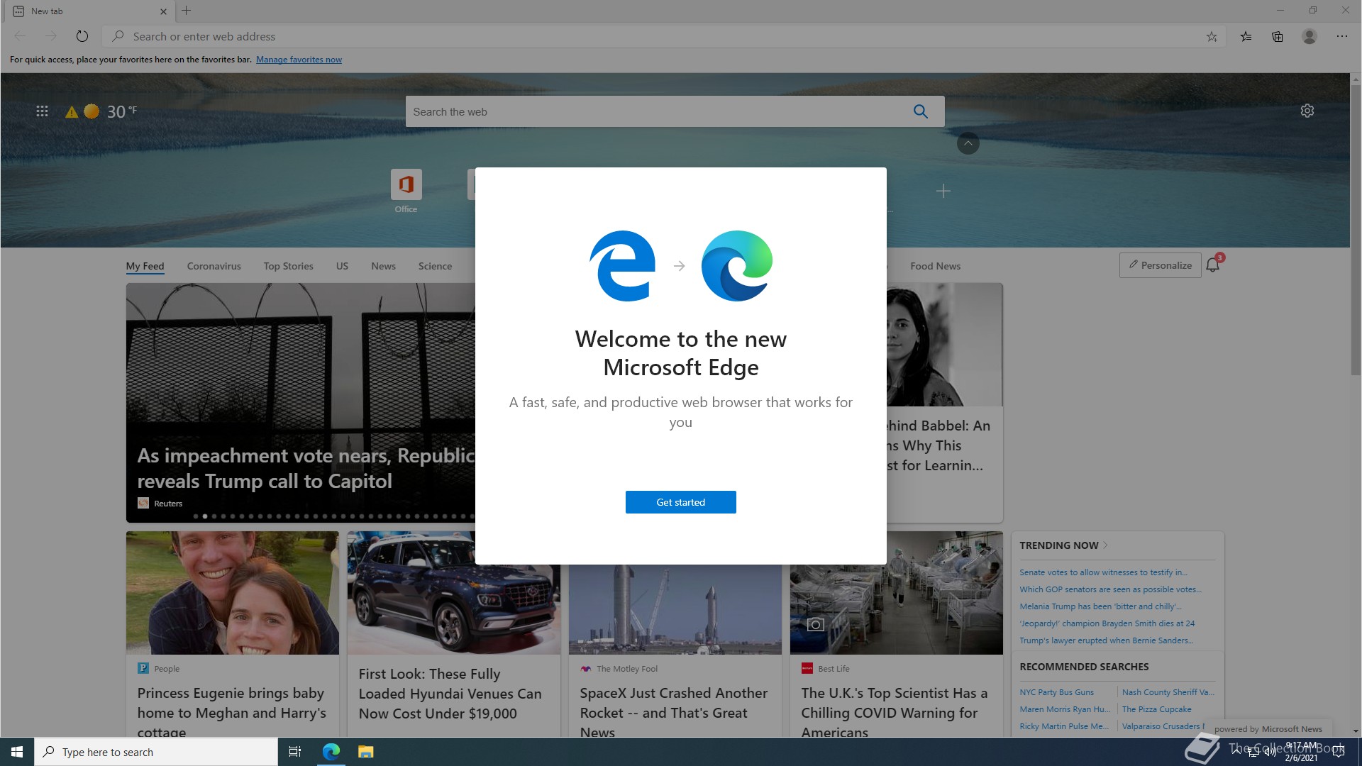This screenshot has height=766, width=1362.
Task: Open the Favorites list
Action: point(1246,36)
